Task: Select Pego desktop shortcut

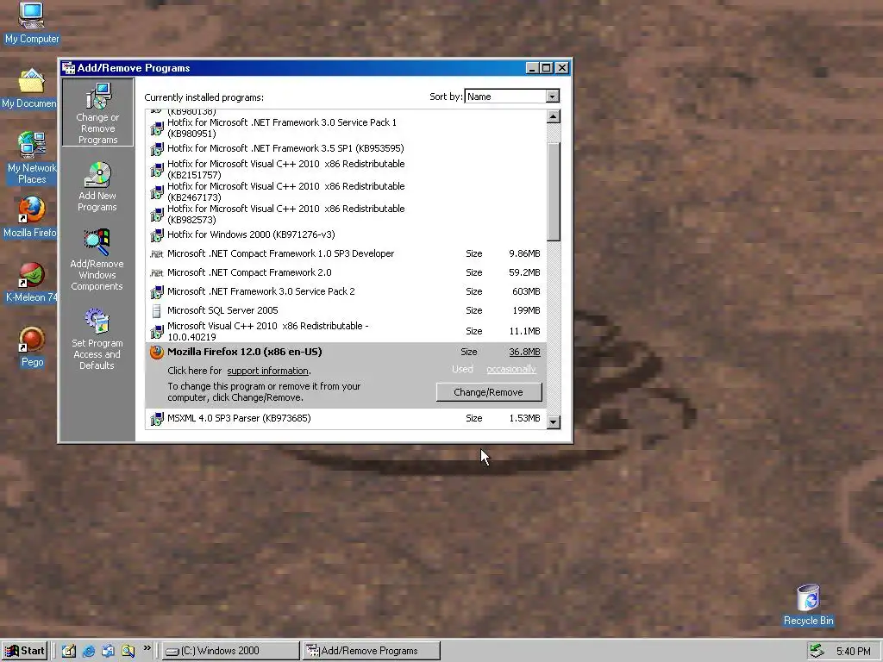Action: tap(32, 347)
